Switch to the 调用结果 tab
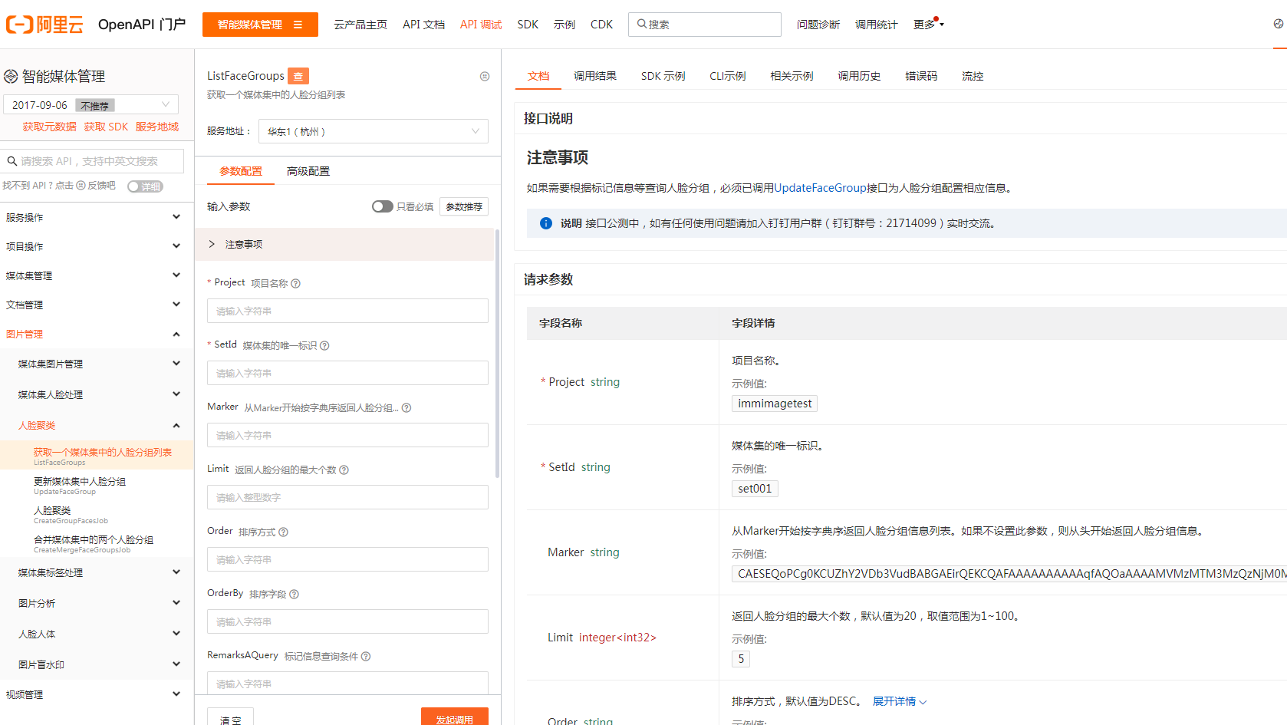1287x725 pixels. coord(595,76)
